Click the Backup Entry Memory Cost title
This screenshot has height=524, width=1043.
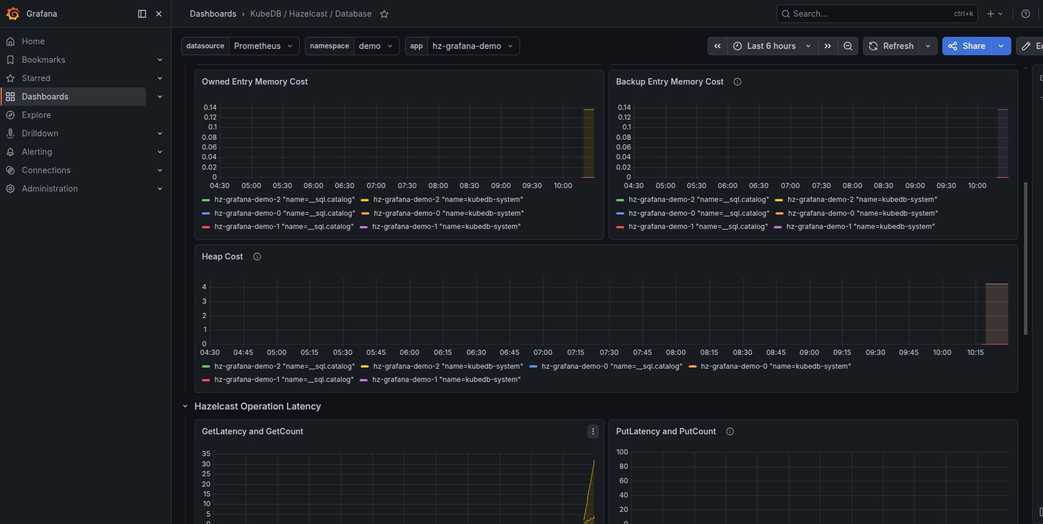[670, 82]
